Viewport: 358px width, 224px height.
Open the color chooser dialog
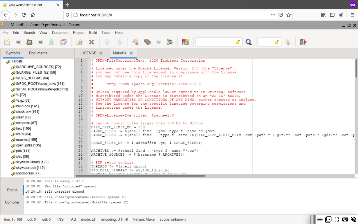(185, 42)
